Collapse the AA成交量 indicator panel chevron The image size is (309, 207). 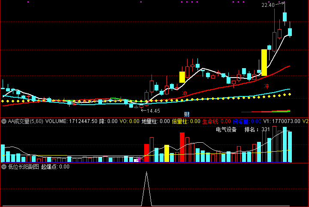pyautogui.click(x=4, y=121)
